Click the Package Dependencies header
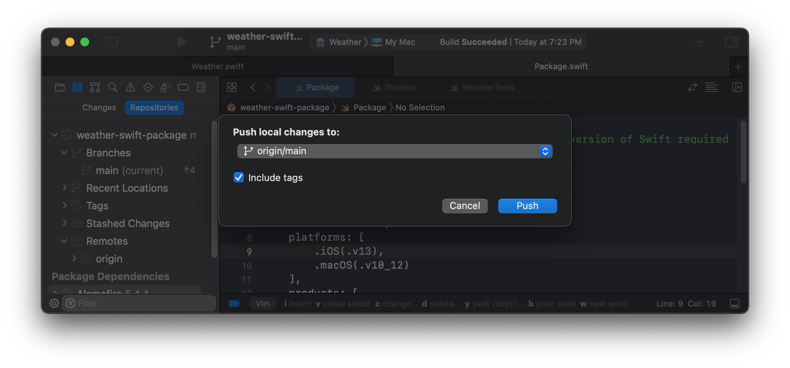Viewport: 790px width, 368px height. pyautogui.click(x=111, y=276)
